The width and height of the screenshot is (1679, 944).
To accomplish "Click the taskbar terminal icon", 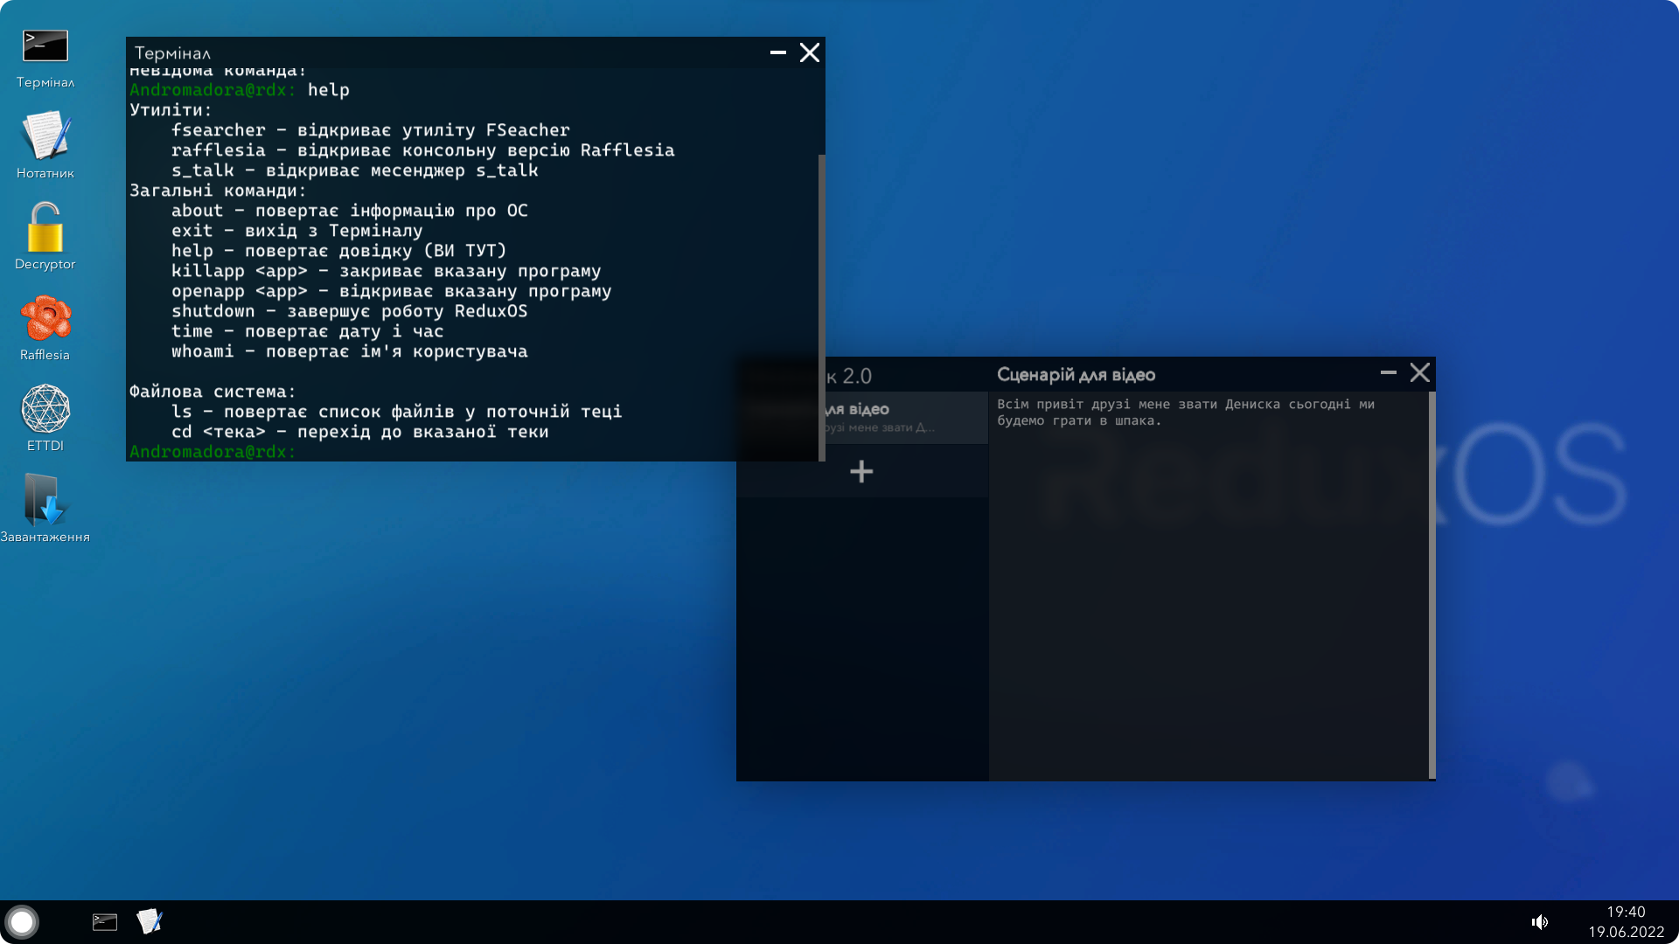I will [x=105, y=922].
